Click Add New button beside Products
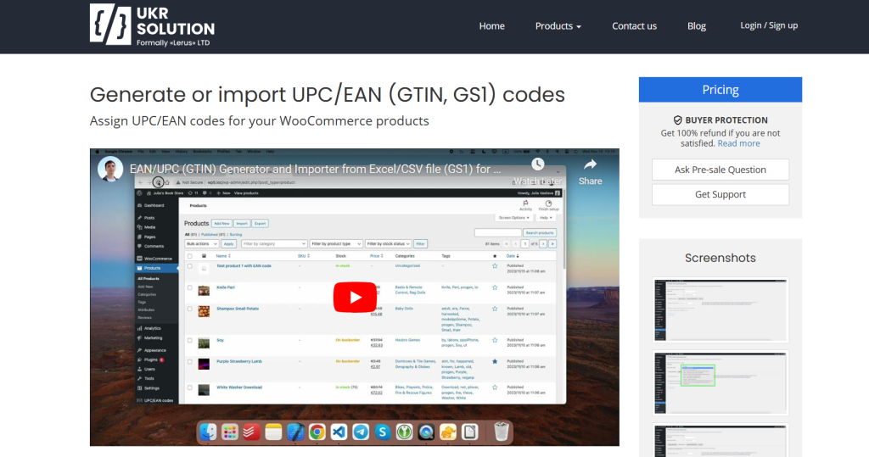869x457 pixels. pos(221,223)
